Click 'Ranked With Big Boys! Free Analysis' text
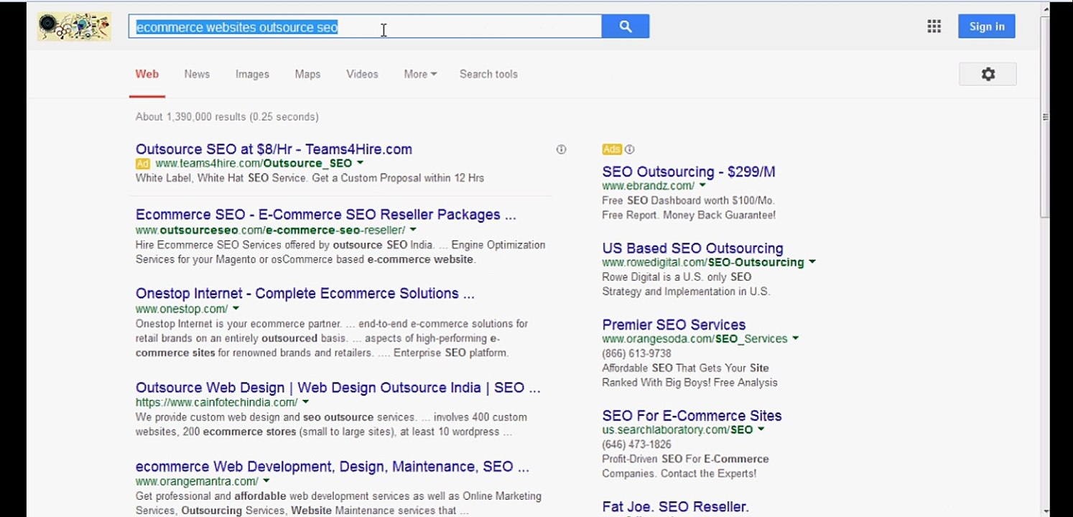 coord(689,383)
